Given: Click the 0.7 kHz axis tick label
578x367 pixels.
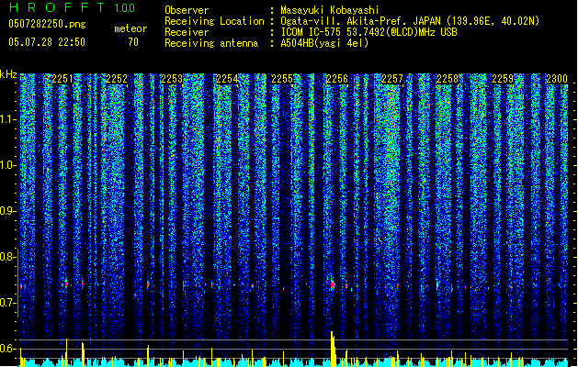Looking at the screenshot, I should 7,303.
